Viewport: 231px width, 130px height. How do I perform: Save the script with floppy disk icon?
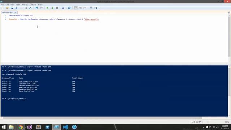(12, 8)
